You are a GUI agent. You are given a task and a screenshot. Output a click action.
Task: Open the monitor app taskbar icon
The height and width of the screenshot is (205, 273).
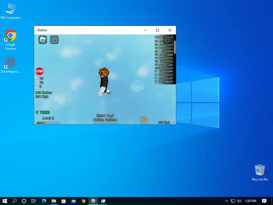(103, 201)
